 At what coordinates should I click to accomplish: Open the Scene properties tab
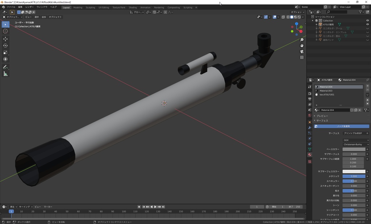point(310,110)
